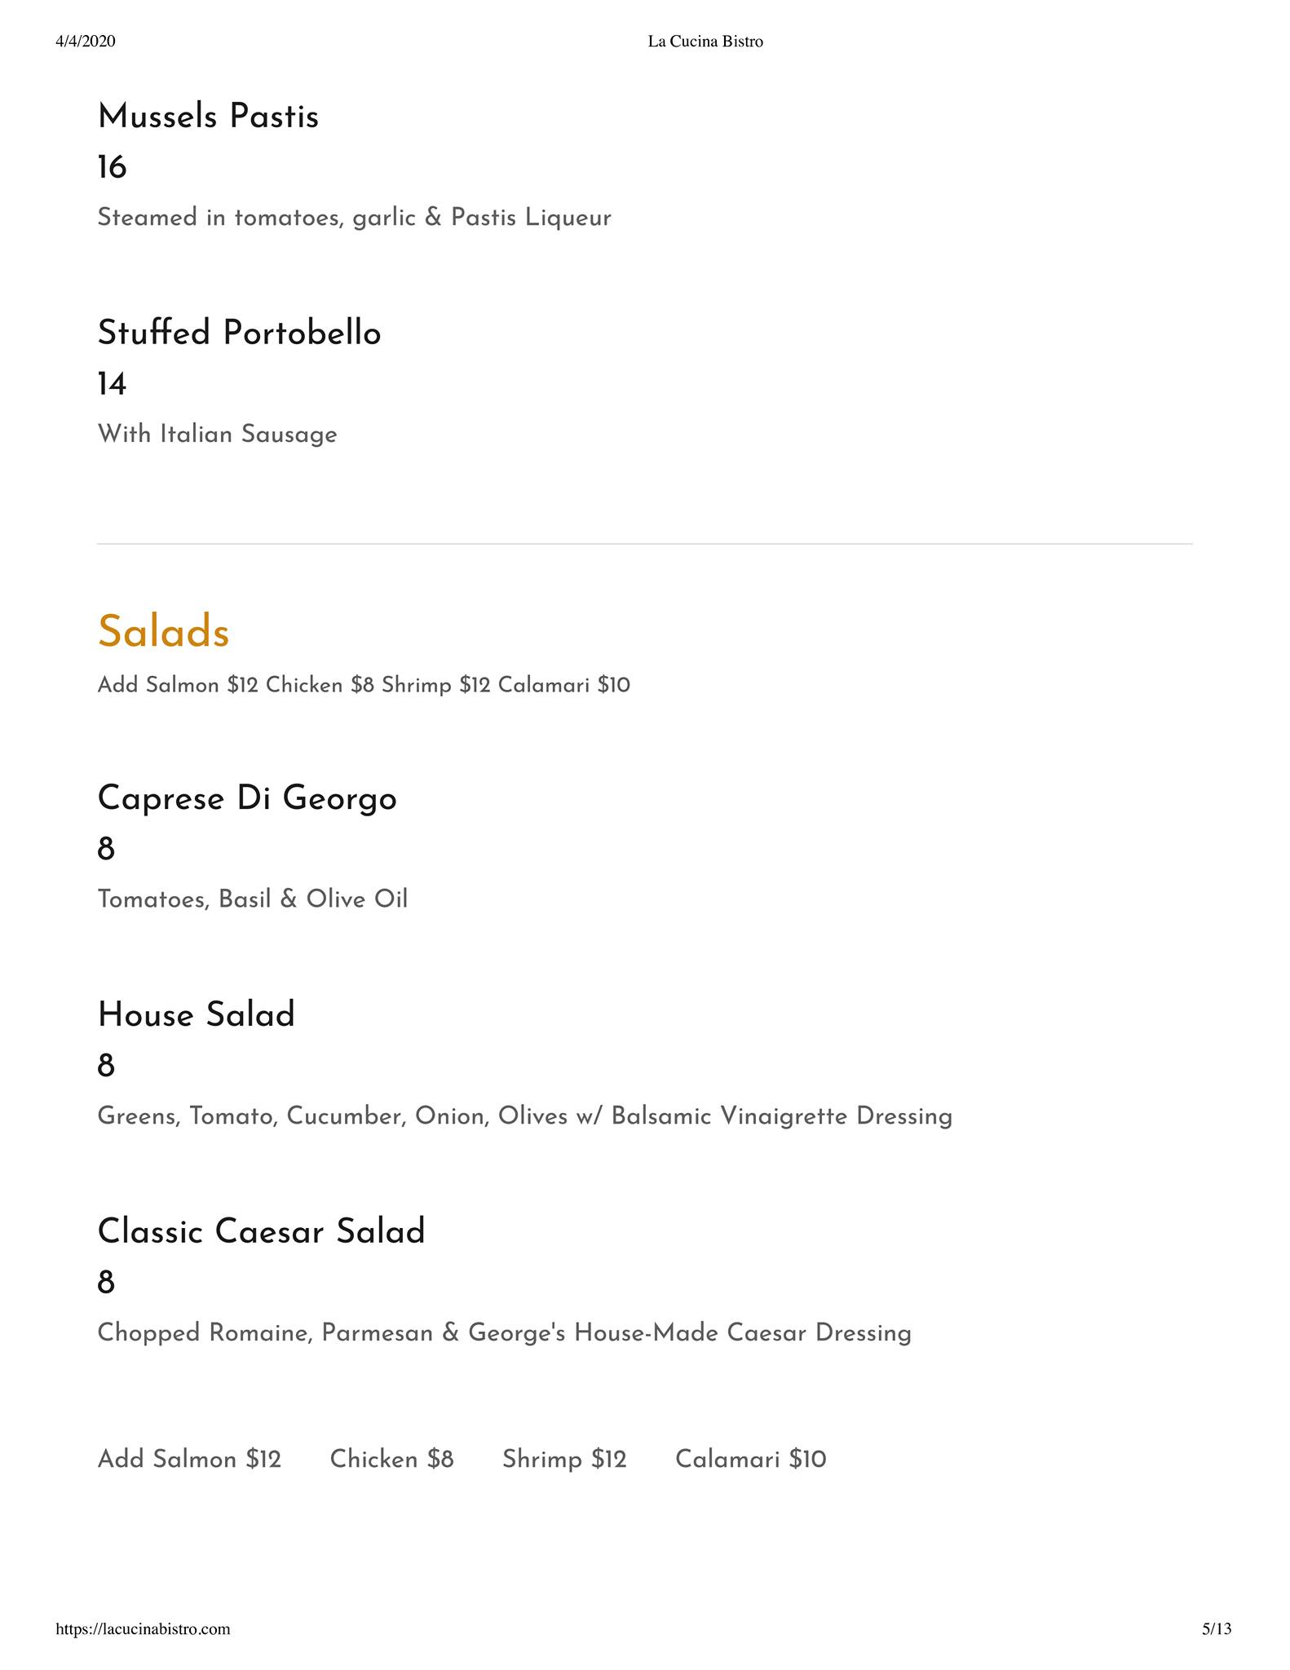Click the price 14 for Stuffed Portobello
The height and width of the screenshot is (1670, 1290).
click(x=112, y=384)
